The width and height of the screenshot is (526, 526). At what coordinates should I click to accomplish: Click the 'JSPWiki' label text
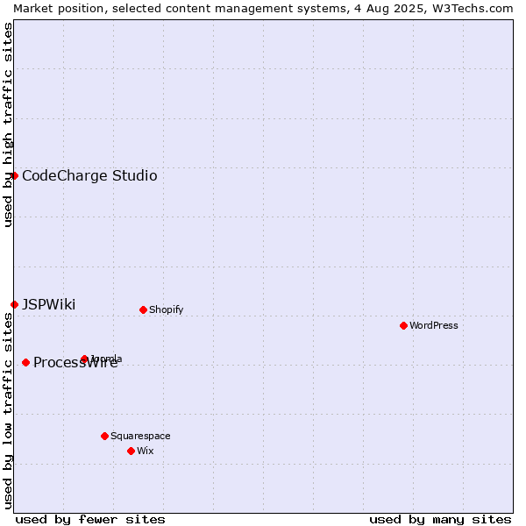point(48,304)
